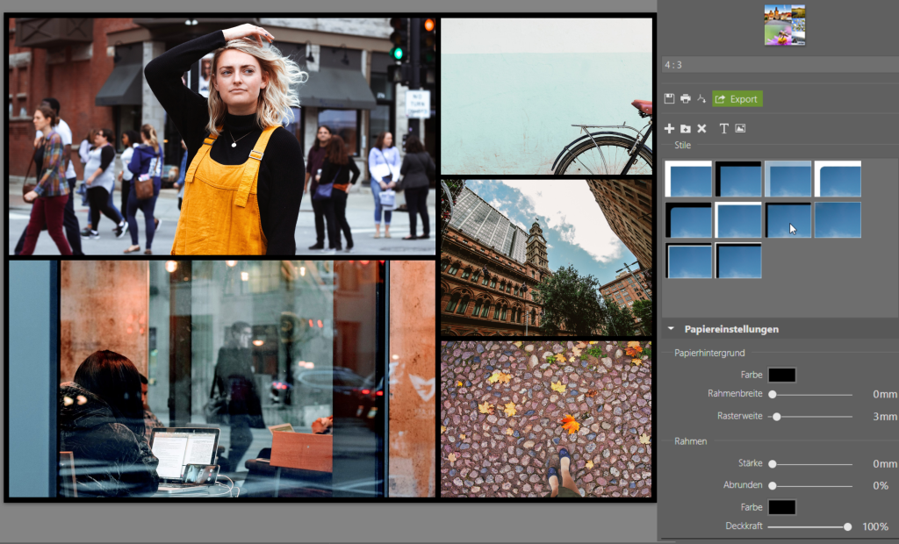The height and width of the screenshot is (544, 899).
Task: Click the Rahmenbreite 0mm value
Action: pyautogui.click(x=885, y=394)
